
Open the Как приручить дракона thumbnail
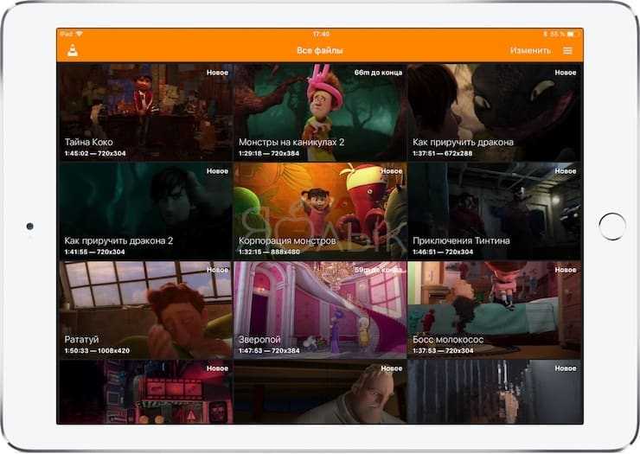coord(495,112)
